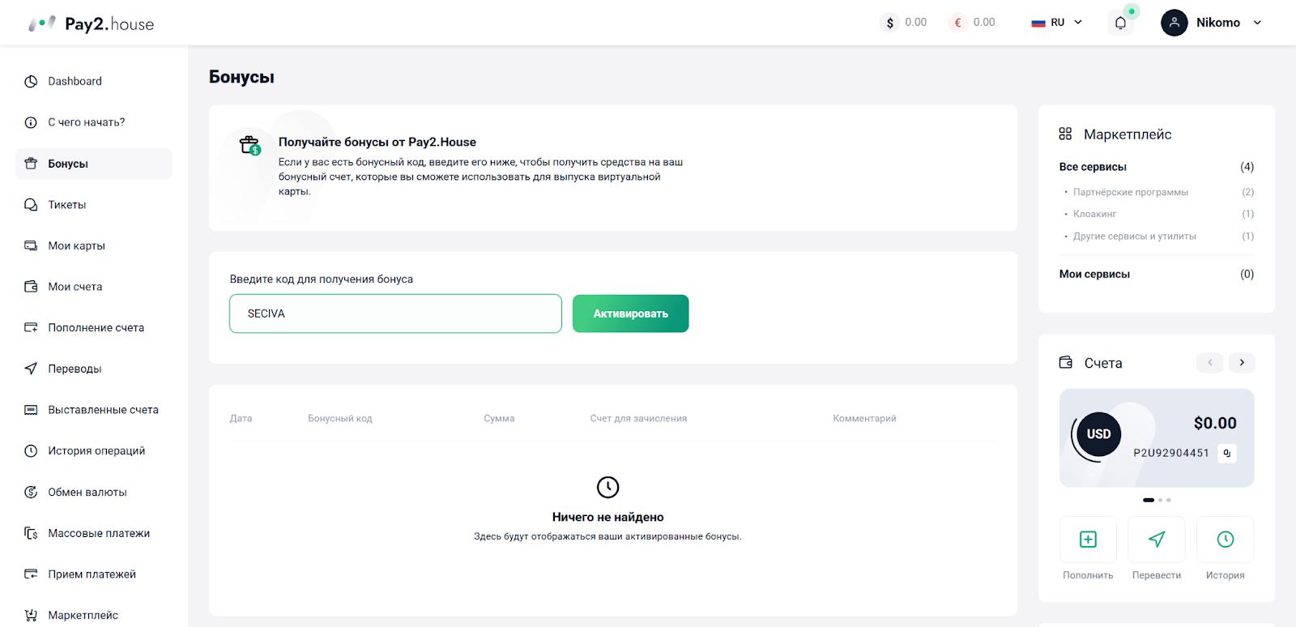
Task: Click the Счет для зачисления column header
Action: pos(638,419)
